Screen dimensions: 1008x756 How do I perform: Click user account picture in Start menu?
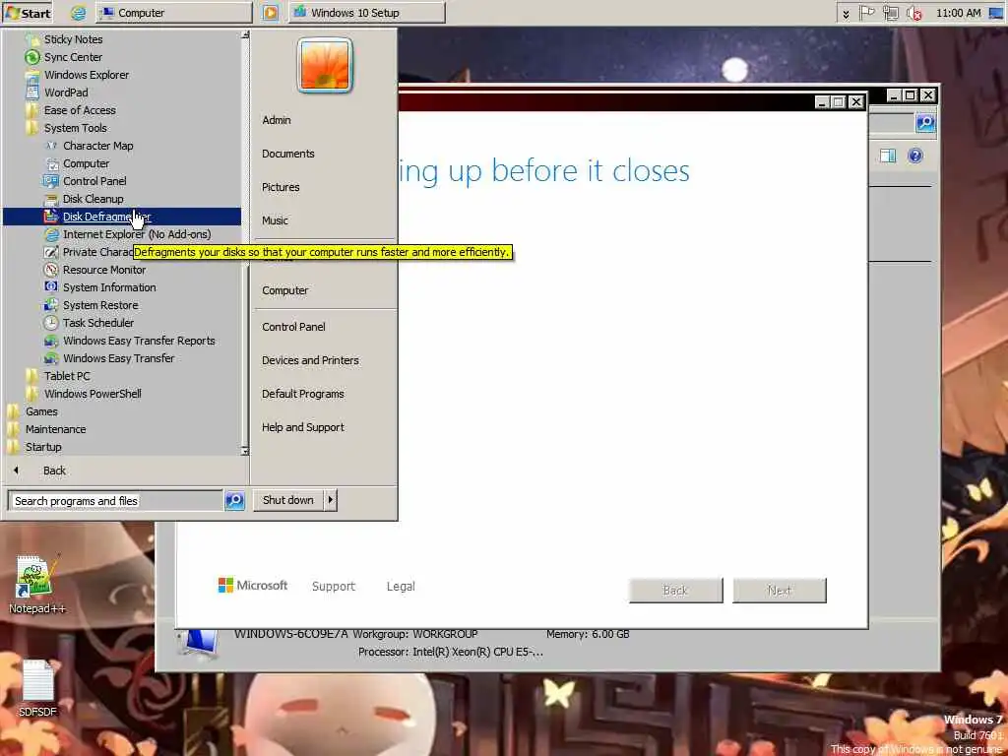(325, 66)
